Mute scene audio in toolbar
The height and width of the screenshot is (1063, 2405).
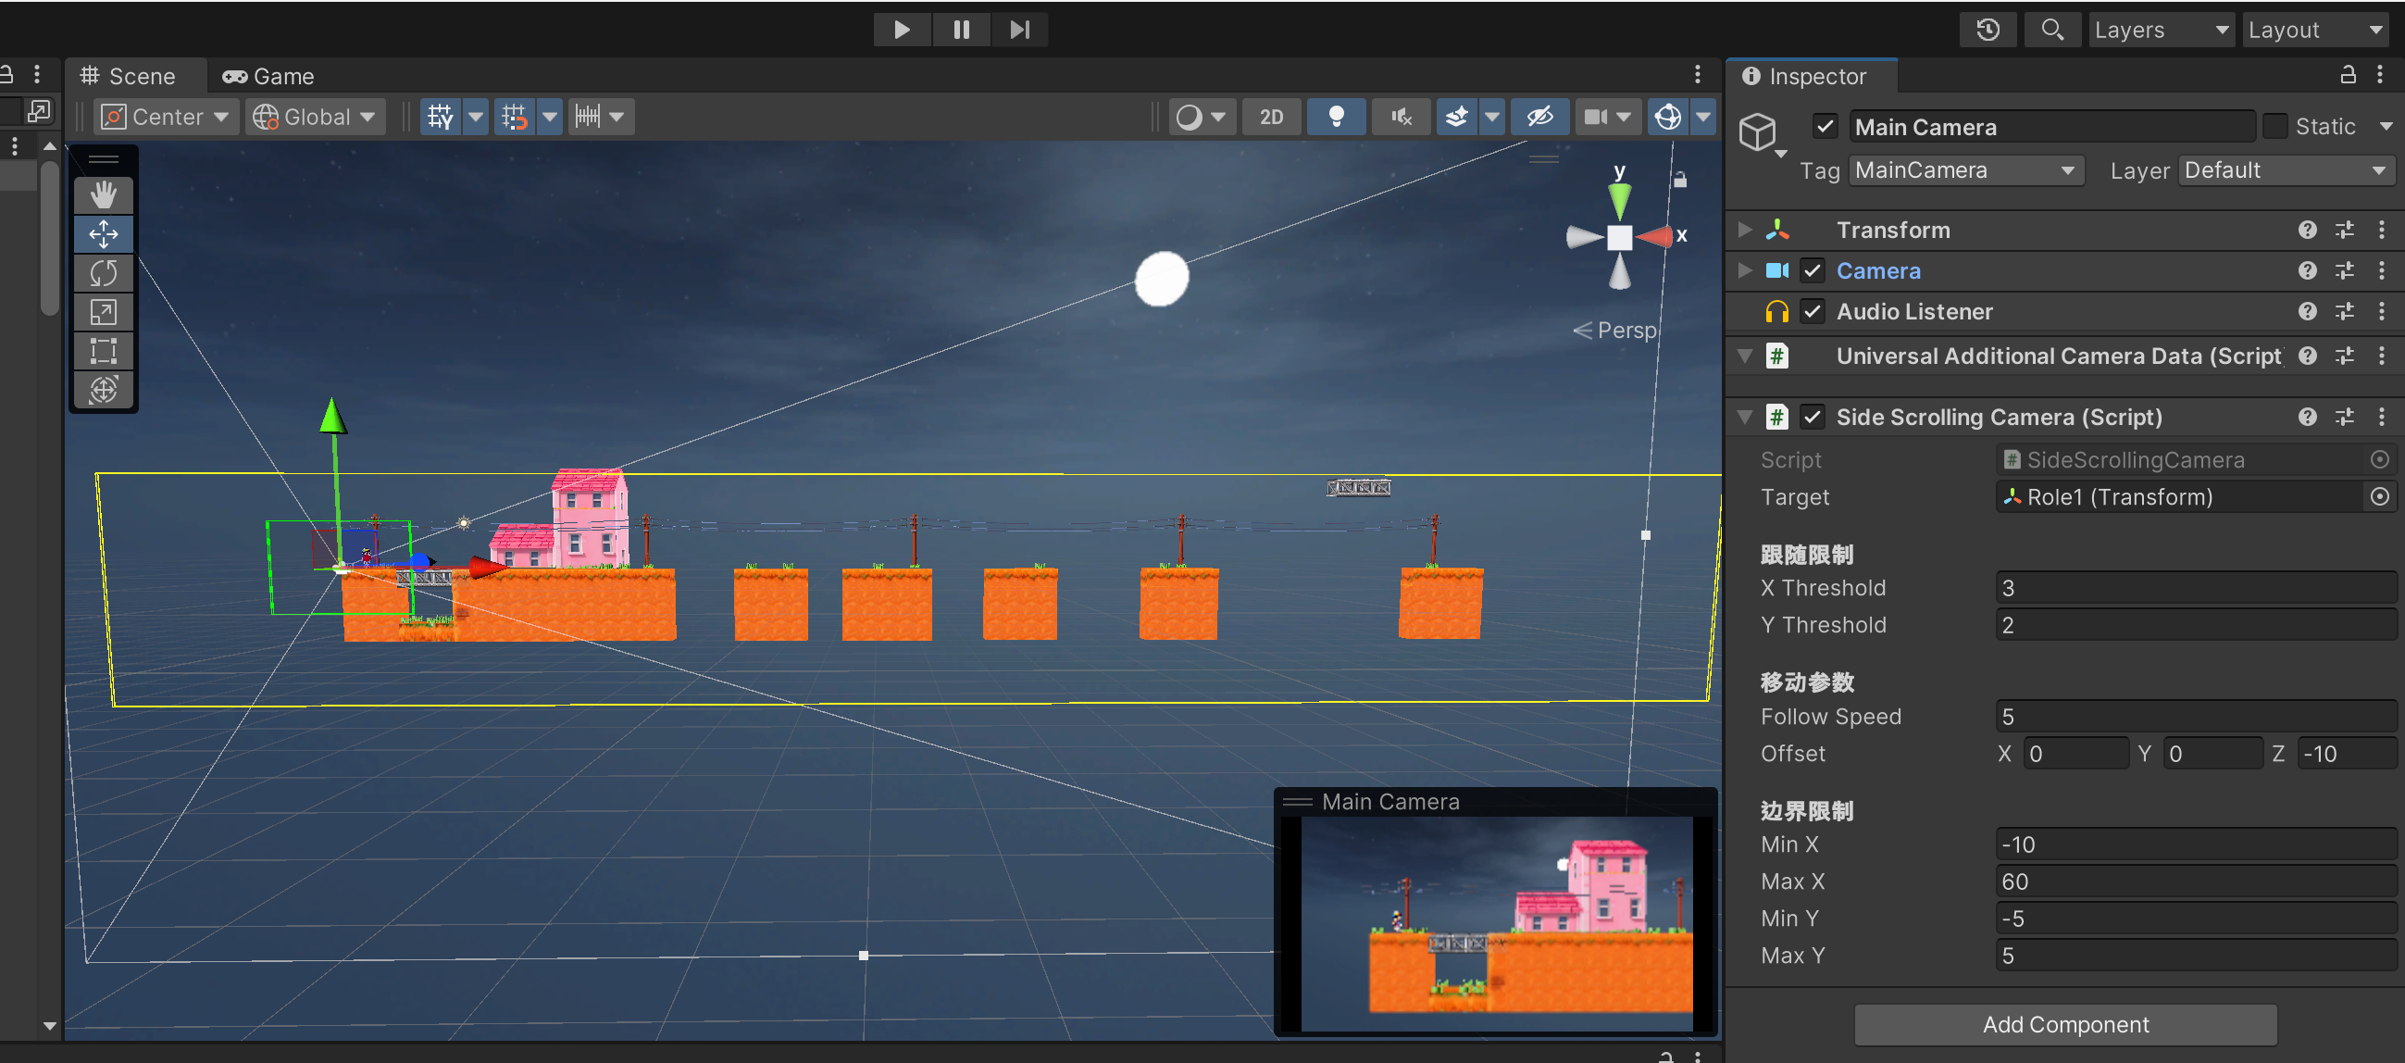(1400, 117)
